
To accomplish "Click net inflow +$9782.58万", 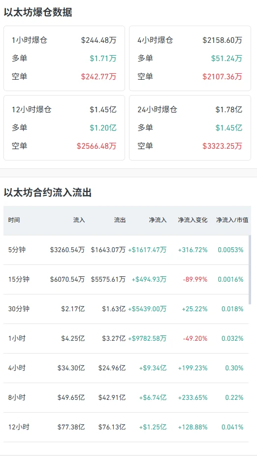I will click(147, 338).
